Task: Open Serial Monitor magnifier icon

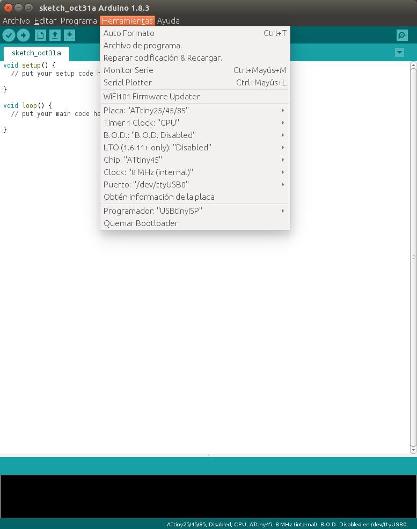Action: 402,35
